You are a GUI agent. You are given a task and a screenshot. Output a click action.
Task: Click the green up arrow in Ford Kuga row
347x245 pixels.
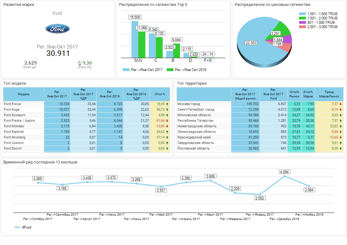pyautogui.click(x=167, y=110)
